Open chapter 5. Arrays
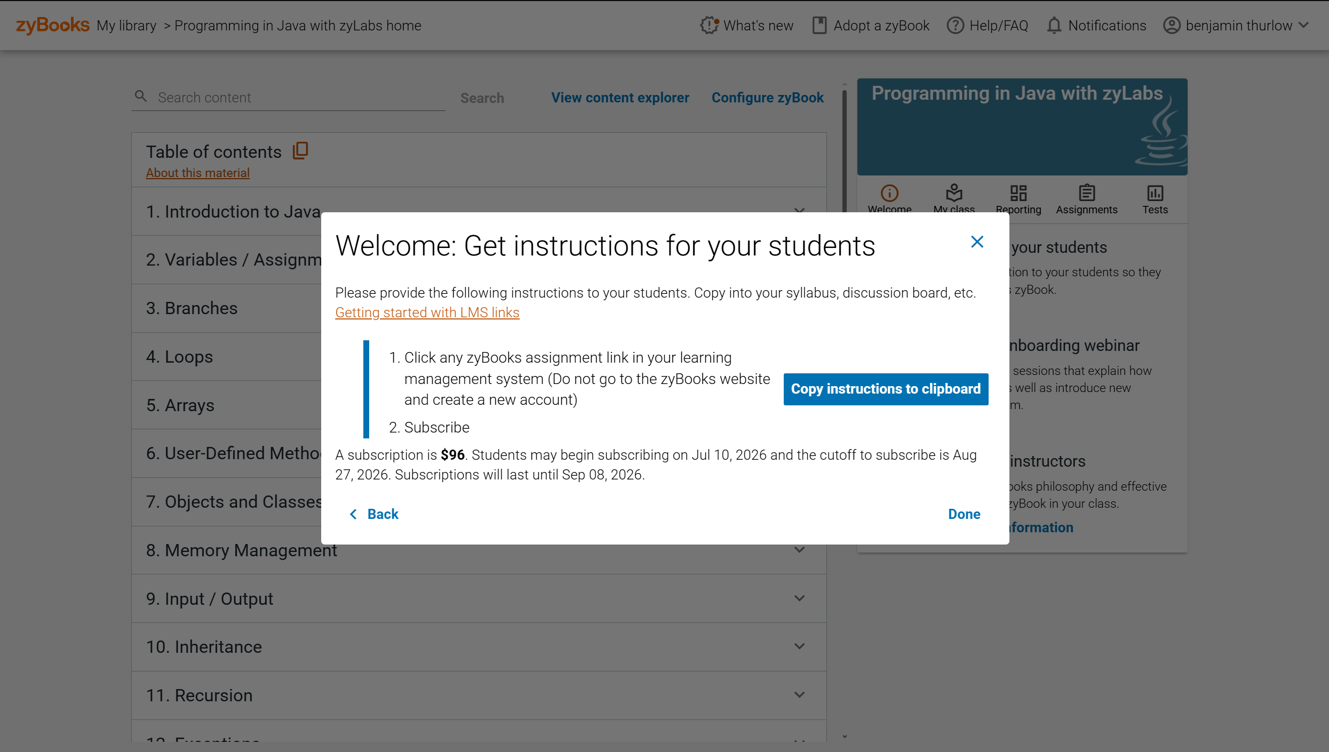 click(180, 405)
